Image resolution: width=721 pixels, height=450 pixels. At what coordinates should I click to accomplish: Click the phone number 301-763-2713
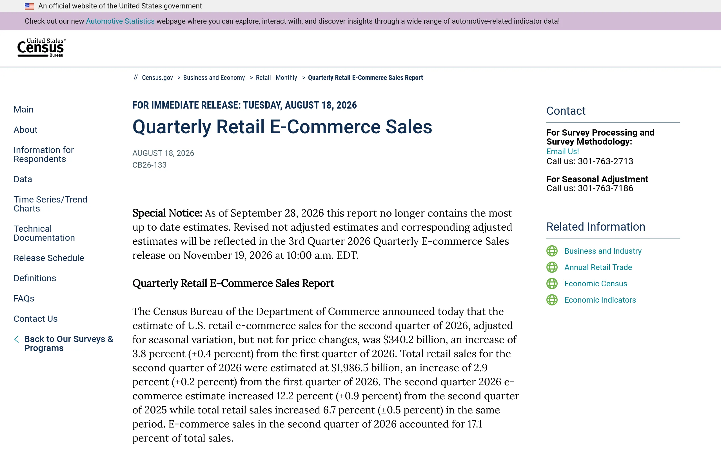(605, 161)
